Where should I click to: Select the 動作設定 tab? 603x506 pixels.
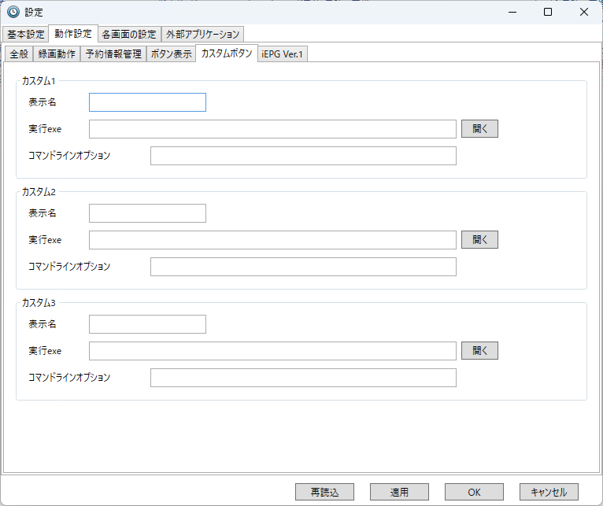pos(73,34)
